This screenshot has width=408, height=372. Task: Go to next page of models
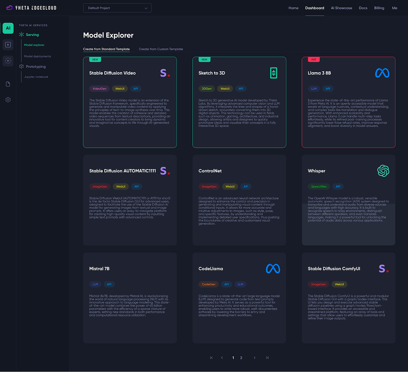(x=254, y=358)
